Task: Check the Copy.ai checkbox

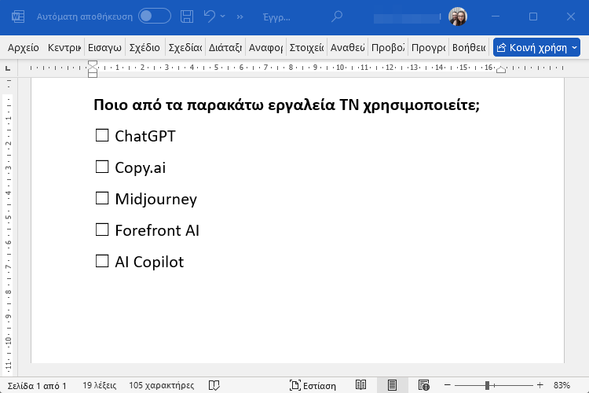Action: tap(102, 167)
